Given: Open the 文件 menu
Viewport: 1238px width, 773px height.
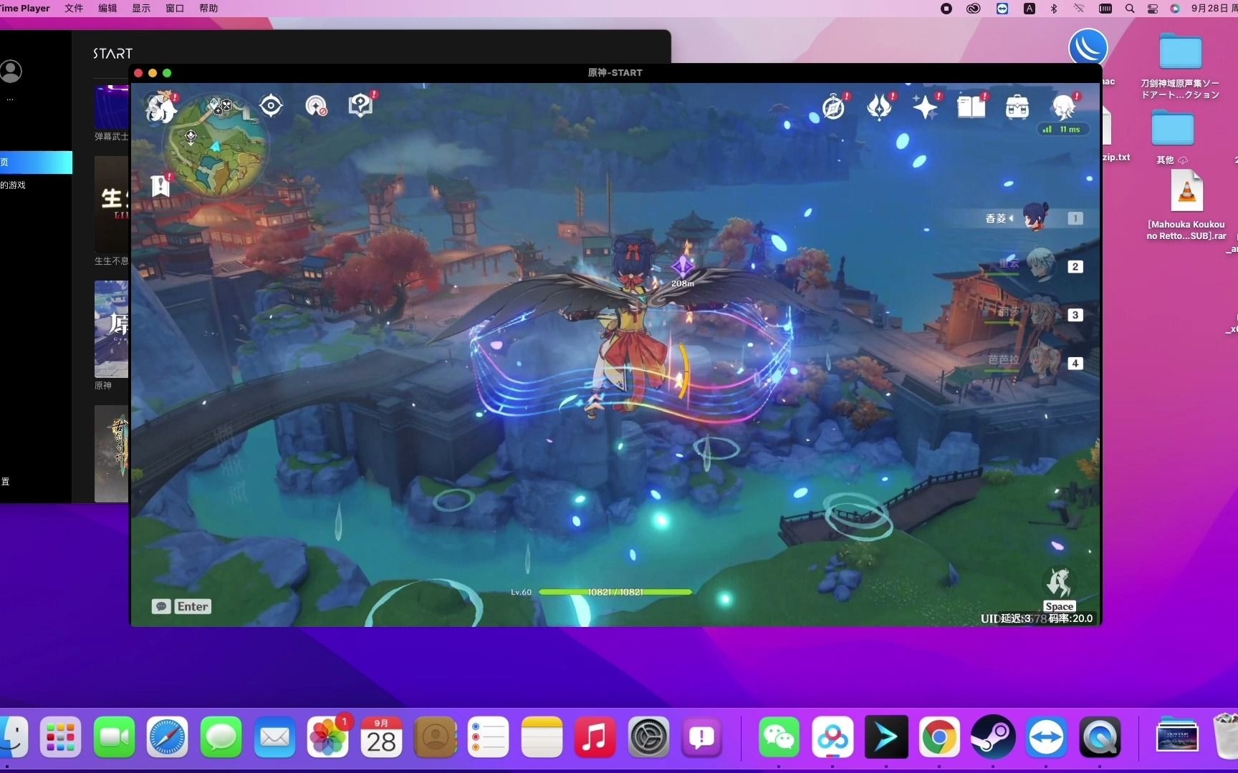Looking at the screenshot, I should [74, 9].
